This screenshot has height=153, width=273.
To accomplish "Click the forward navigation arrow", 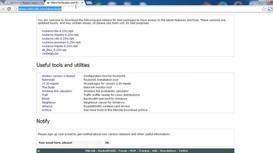I will point(3,9).
